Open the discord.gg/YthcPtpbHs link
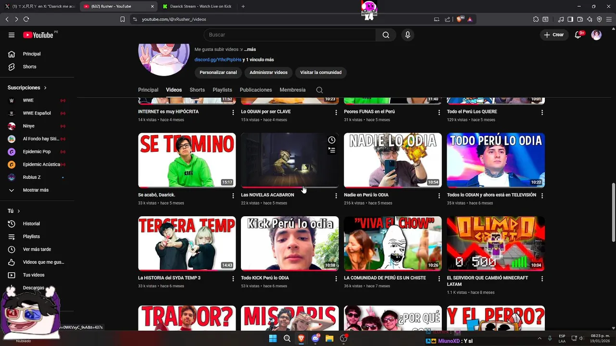Viewport: 616px width, 346px height. pos(218,60)
